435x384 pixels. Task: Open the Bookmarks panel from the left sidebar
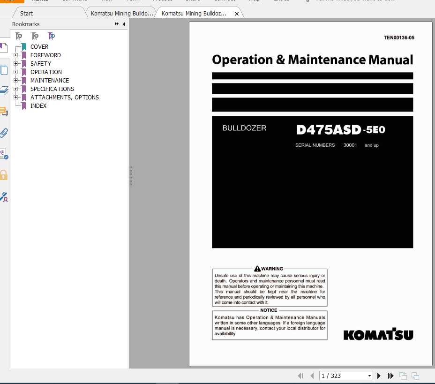coord(5,47)
